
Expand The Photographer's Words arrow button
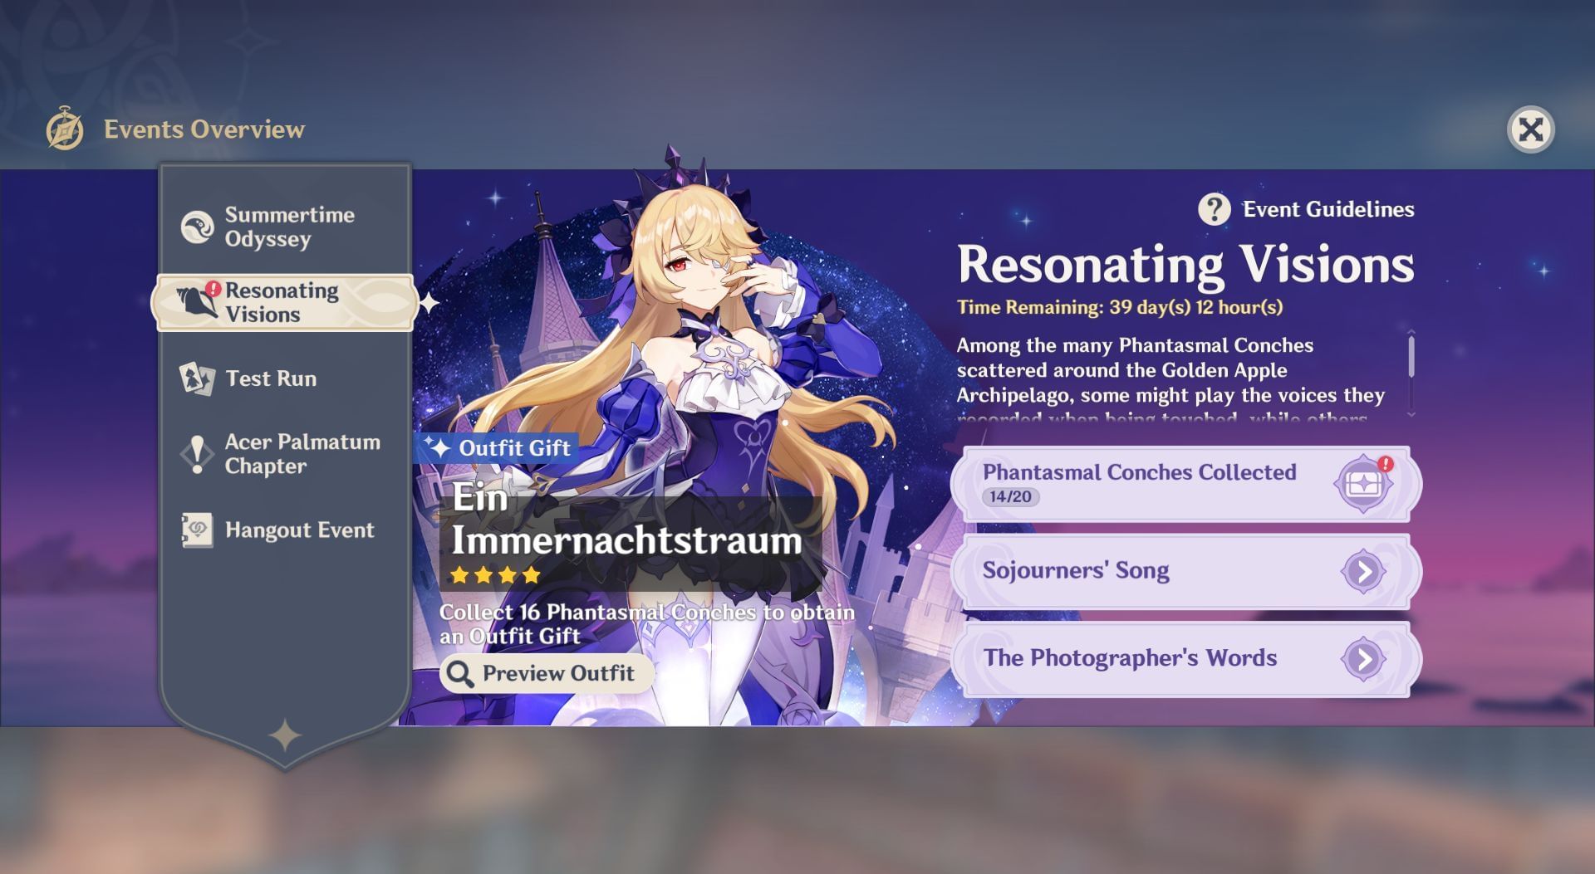point(1362,659)
